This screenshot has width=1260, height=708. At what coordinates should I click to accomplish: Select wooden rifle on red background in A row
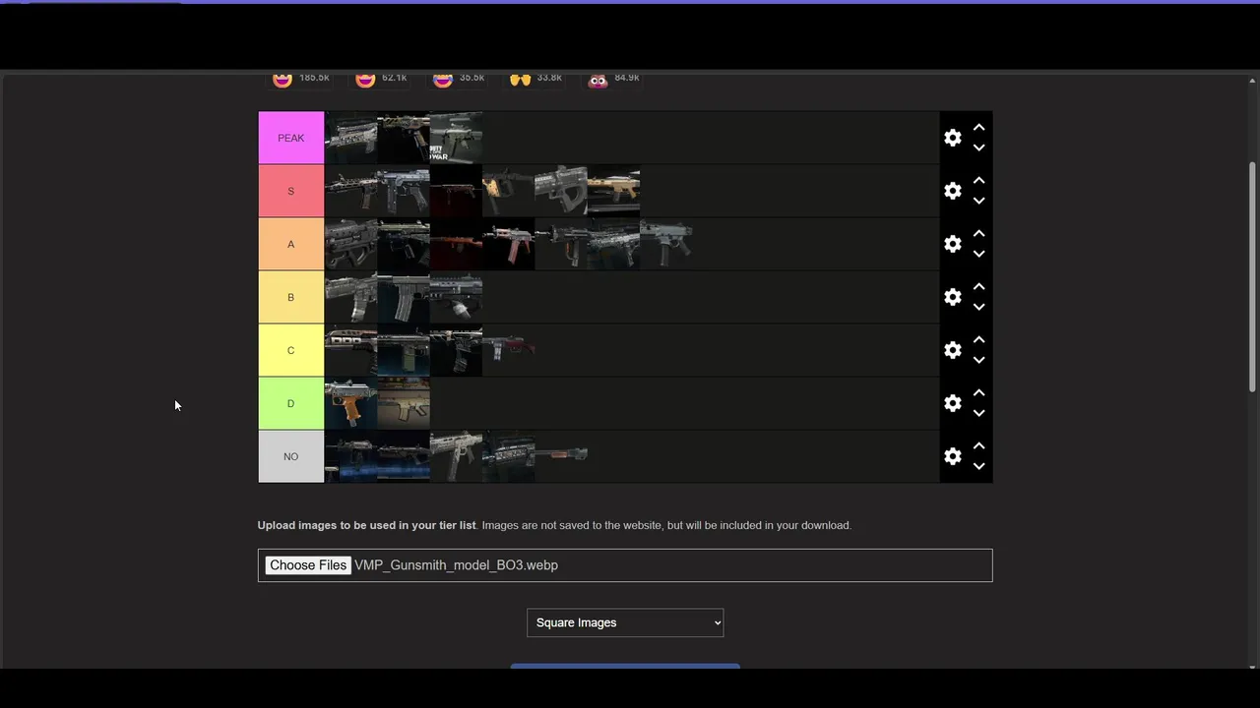pyautogui.click(x=457, y=244)
